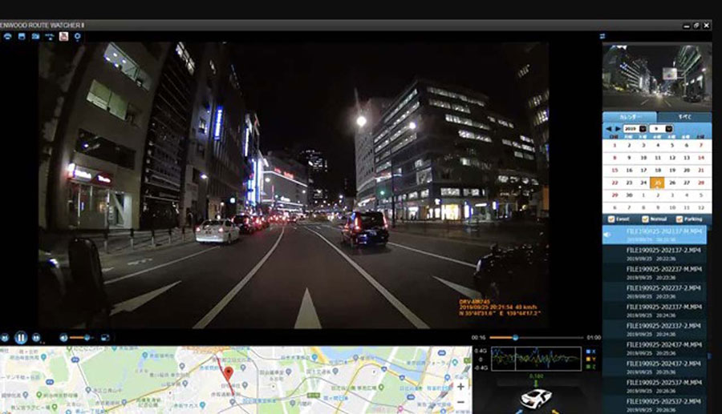Skip to next file button

click(x=36, y=338)
